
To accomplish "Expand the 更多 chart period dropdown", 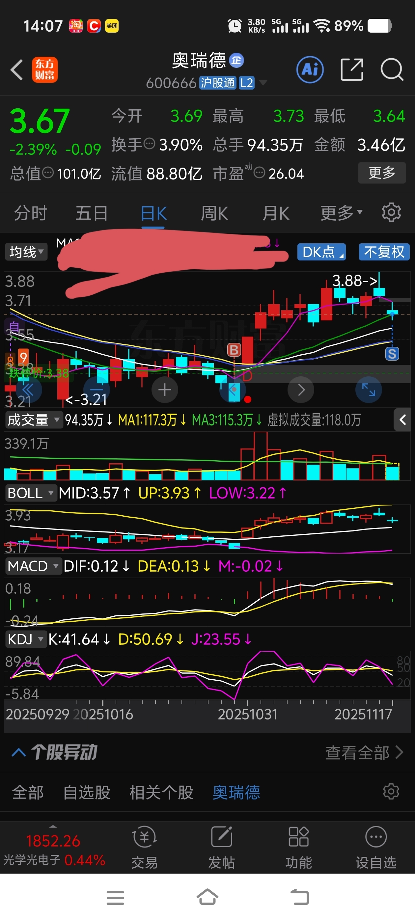I will coord(342,213).
